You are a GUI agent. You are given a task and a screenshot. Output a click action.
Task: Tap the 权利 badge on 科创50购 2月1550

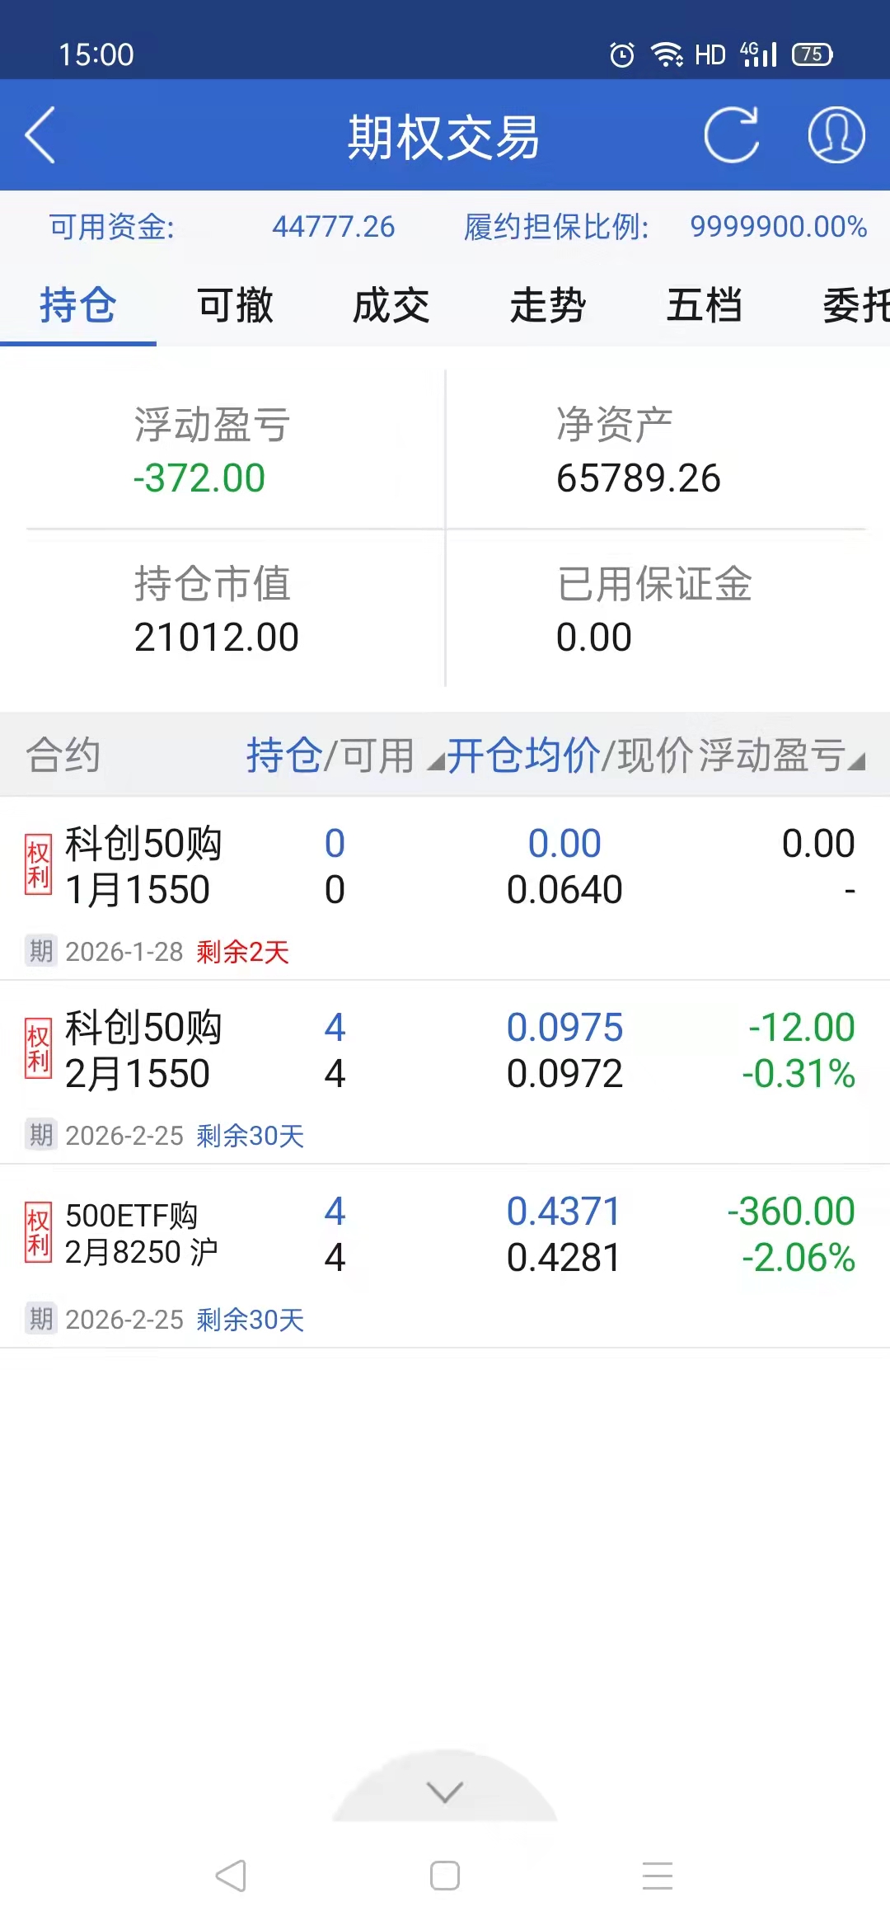coord(38,1050)
